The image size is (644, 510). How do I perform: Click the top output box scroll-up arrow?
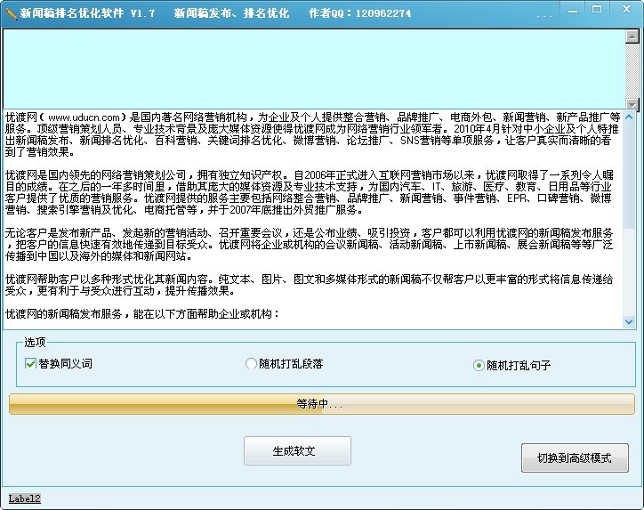[x=632, y=37]
